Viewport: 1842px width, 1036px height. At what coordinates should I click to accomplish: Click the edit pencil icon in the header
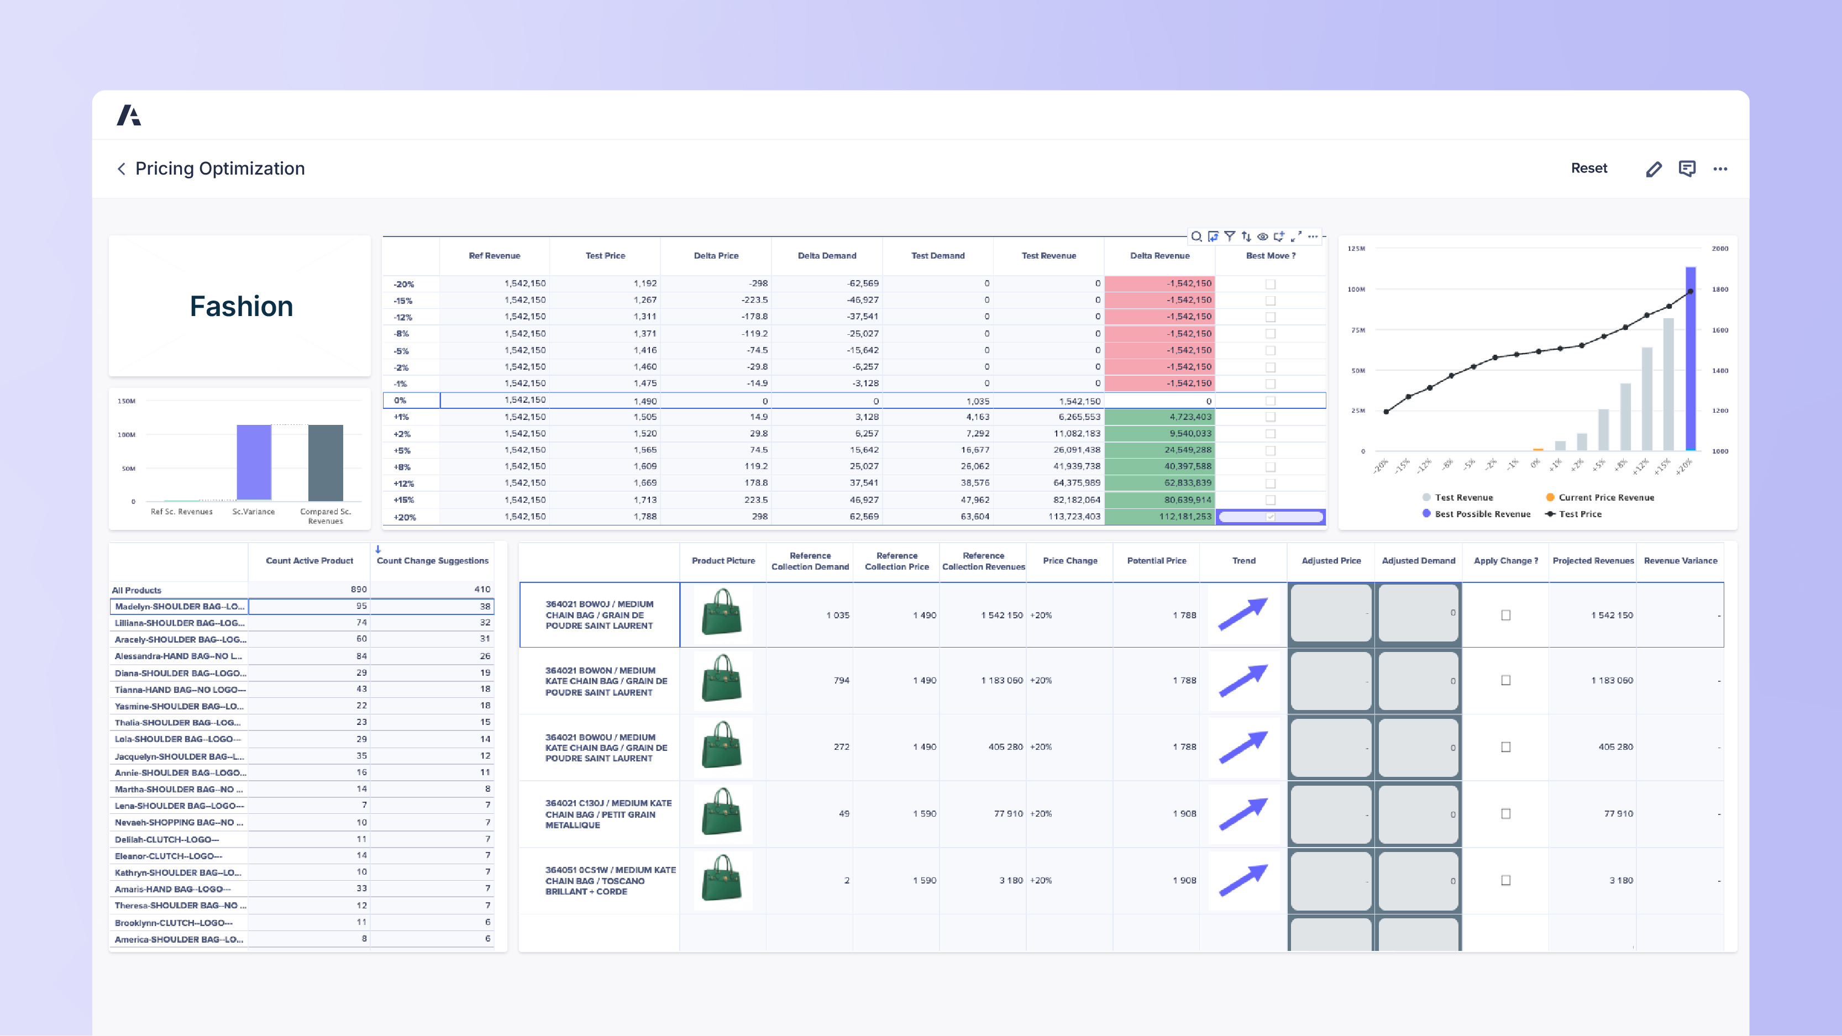[x=1653, y=168]
